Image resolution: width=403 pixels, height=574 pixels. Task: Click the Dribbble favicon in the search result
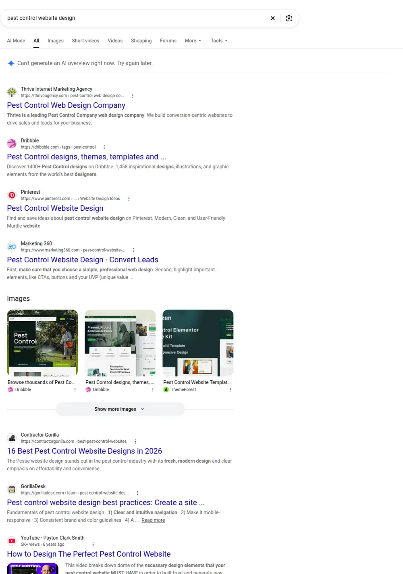point(12,144)
